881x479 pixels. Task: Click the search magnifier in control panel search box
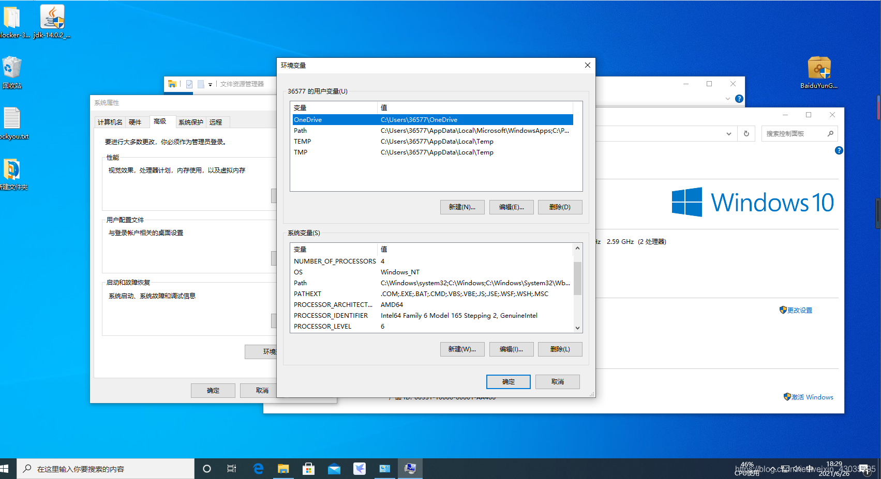830,133
